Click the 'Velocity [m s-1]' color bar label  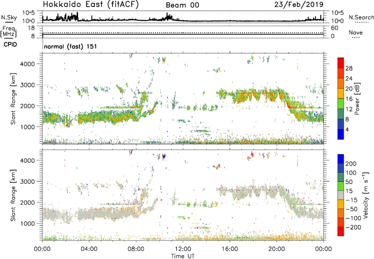click(x=366, y=195)
